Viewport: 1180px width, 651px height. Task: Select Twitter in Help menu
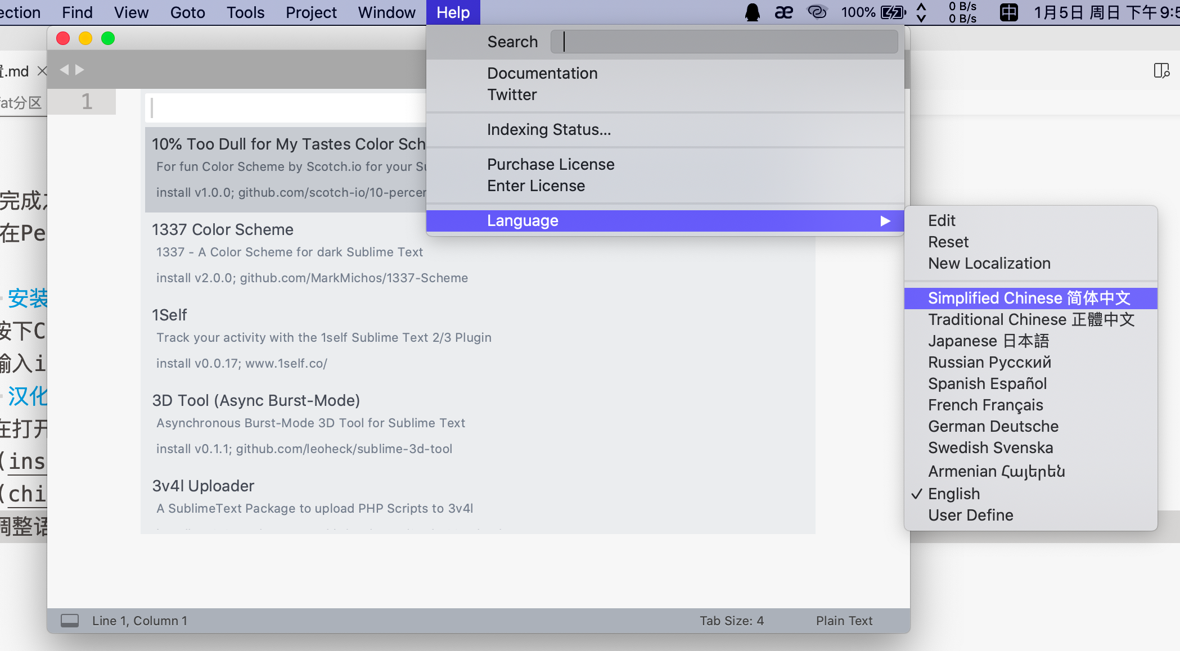coord(665,94)
